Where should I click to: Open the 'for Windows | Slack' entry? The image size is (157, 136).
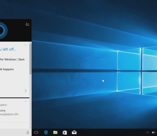pos(12,59)
